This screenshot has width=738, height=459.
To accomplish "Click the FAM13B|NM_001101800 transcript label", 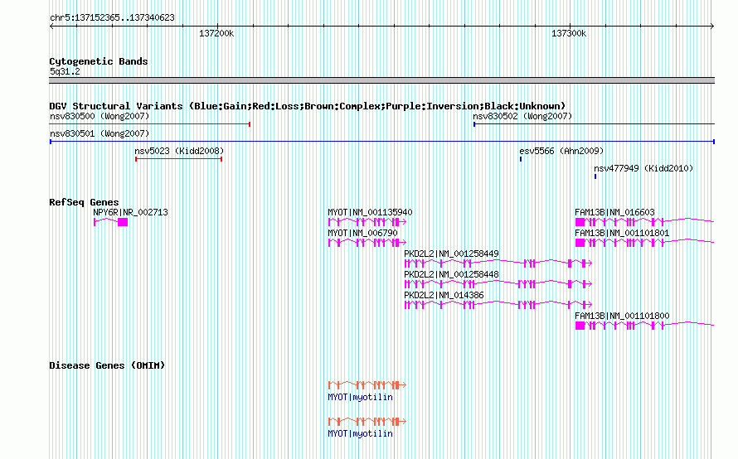I will [622, 316].
